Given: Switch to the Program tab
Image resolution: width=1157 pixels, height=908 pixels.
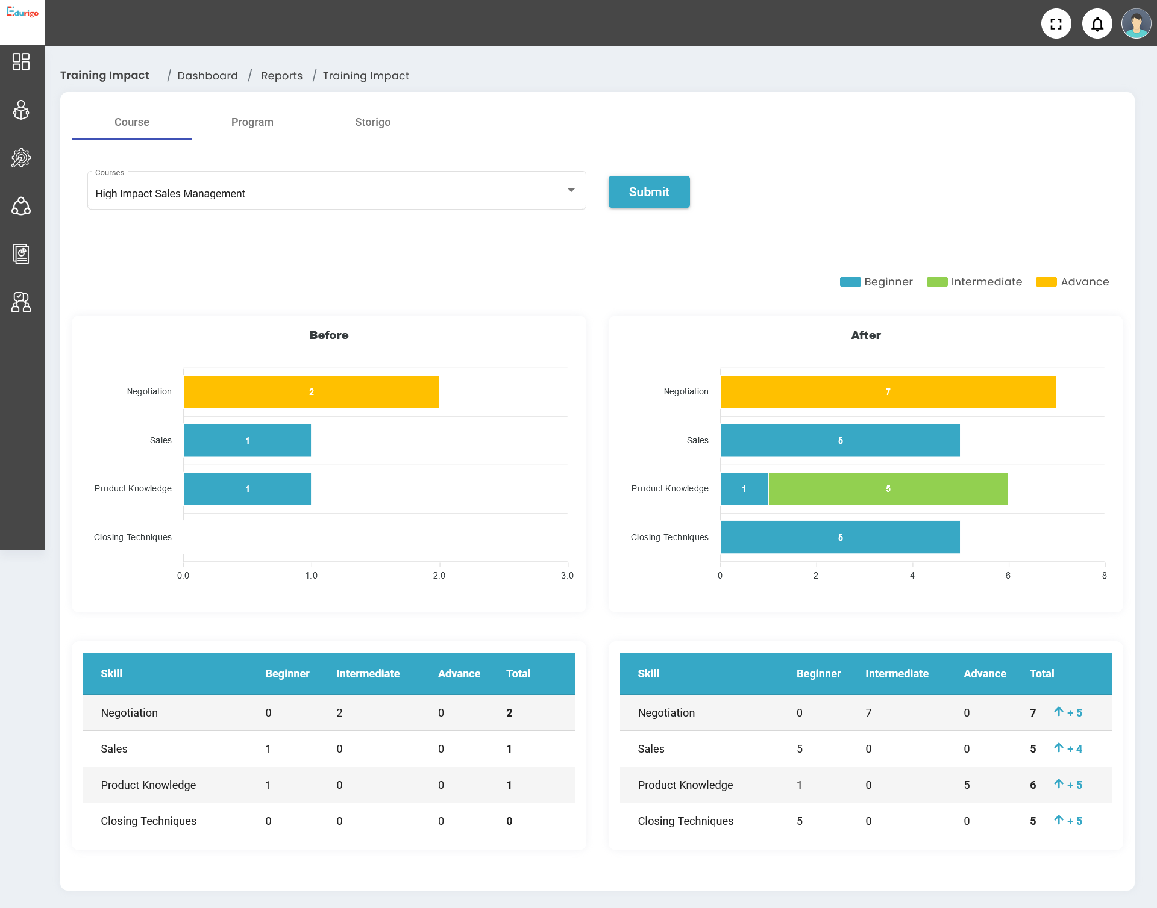Looking at the screenshot, I should pyautogui.click(x=252, y=122).
